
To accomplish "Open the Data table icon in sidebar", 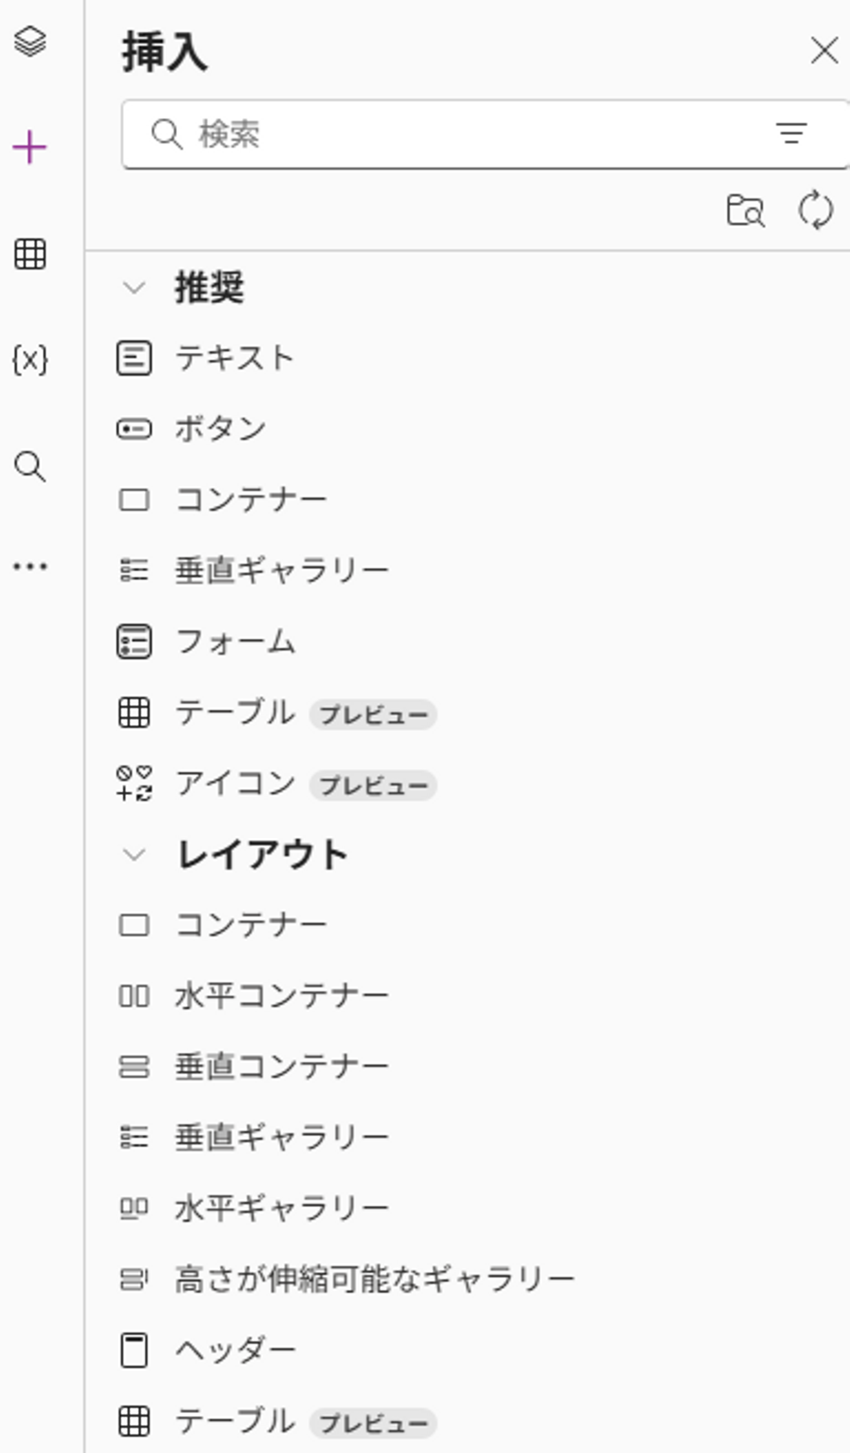I will [x=30, y=254].
